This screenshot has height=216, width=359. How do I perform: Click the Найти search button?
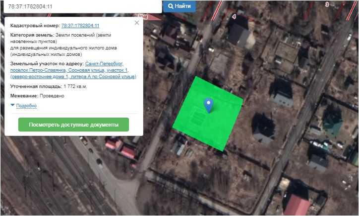pyautogui.click(x=179, y=6)
